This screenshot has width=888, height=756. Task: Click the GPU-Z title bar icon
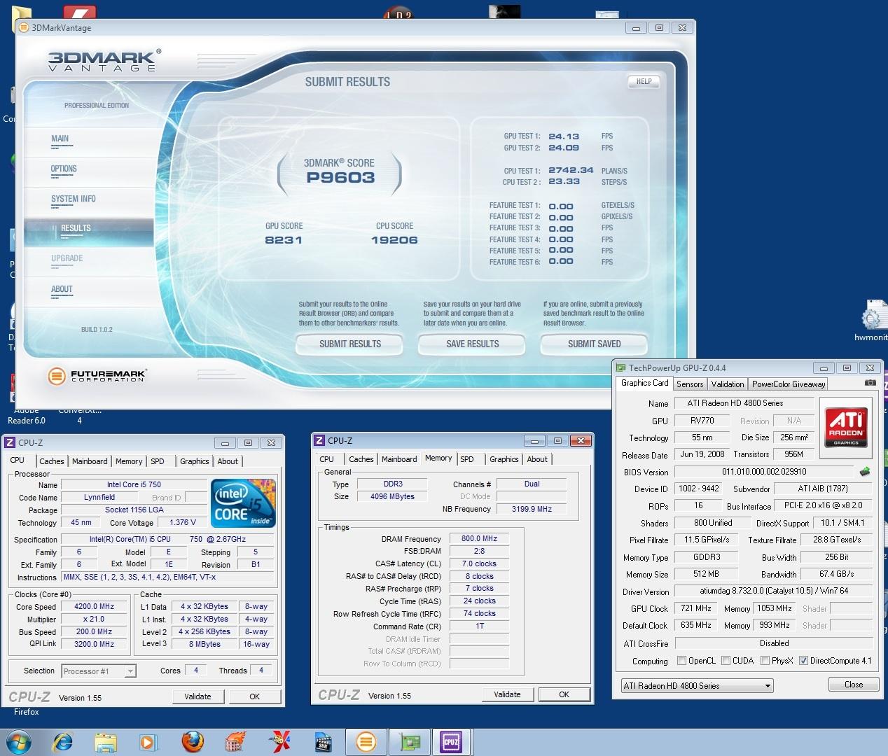point(620,367)
